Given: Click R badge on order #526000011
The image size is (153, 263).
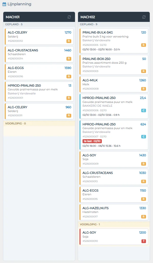Looking at the screenshot, I should [x=69, y=116].
